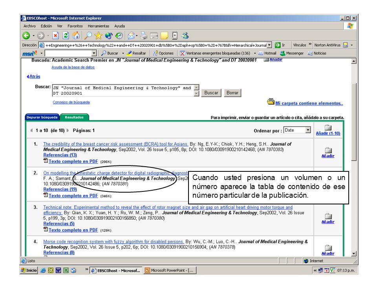Click the Forward arrow in the toolbar
The image size is (377, 283).
tap(41, 36)
